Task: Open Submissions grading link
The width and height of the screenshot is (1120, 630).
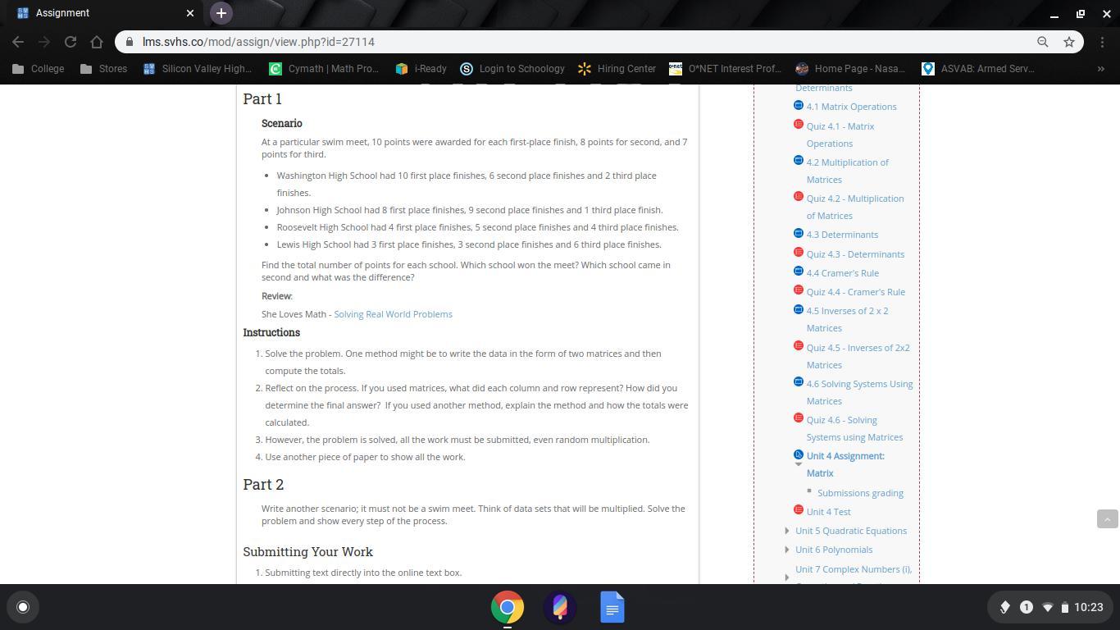Action: pos(860,493)
